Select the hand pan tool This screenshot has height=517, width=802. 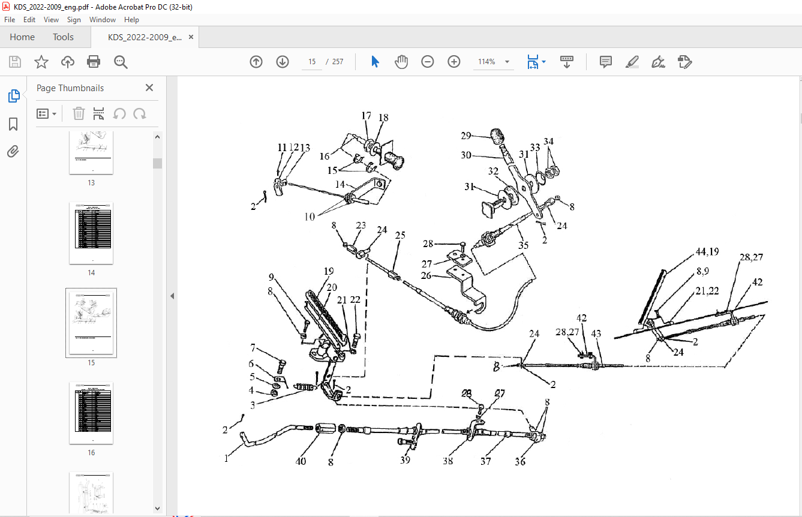click(401, 62)
